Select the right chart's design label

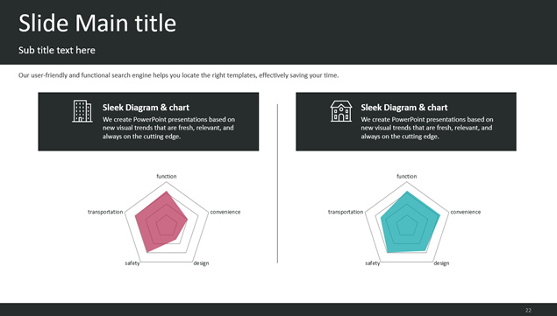441,263
